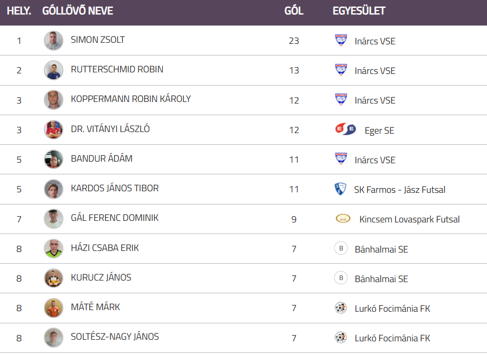Click Bandur Ádám's avatar photo

pyautogui.click(x=53, y=159)
